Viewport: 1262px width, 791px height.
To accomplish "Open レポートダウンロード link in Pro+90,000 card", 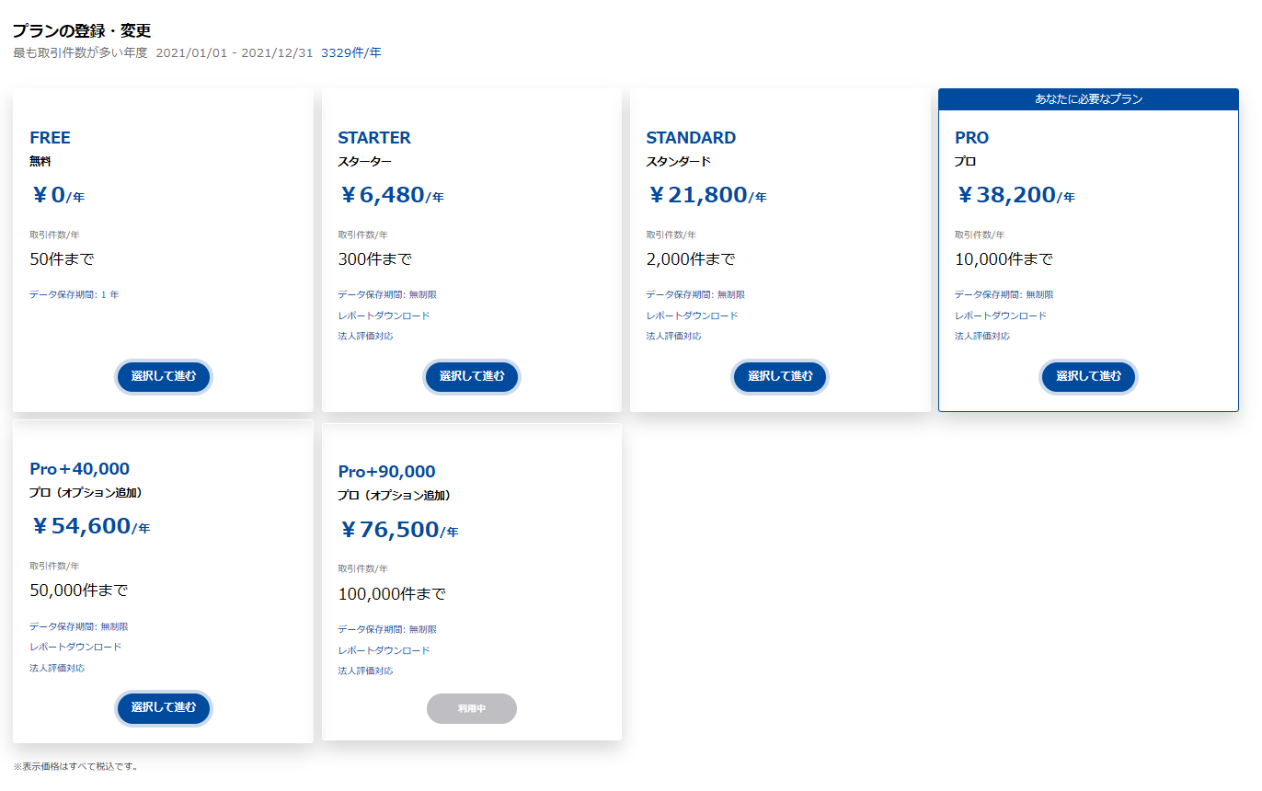I will (384, 649).
